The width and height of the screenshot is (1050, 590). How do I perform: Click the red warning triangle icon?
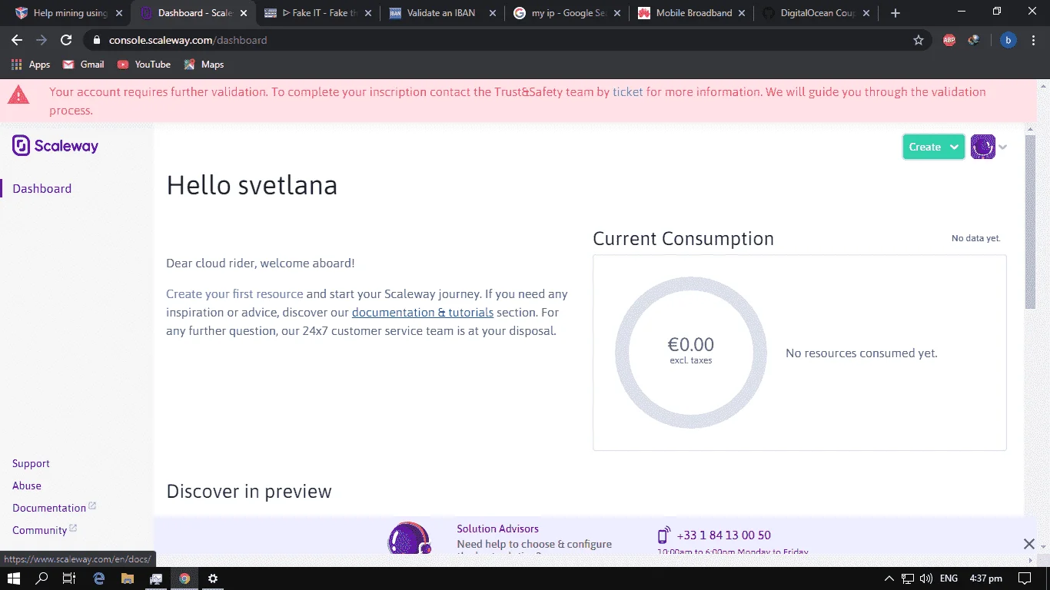click(18, 94)
